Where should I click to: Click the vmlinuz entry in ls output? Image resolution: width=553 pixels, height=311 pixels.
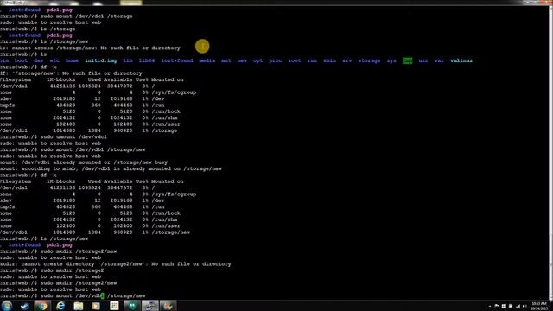coord(461,60)
